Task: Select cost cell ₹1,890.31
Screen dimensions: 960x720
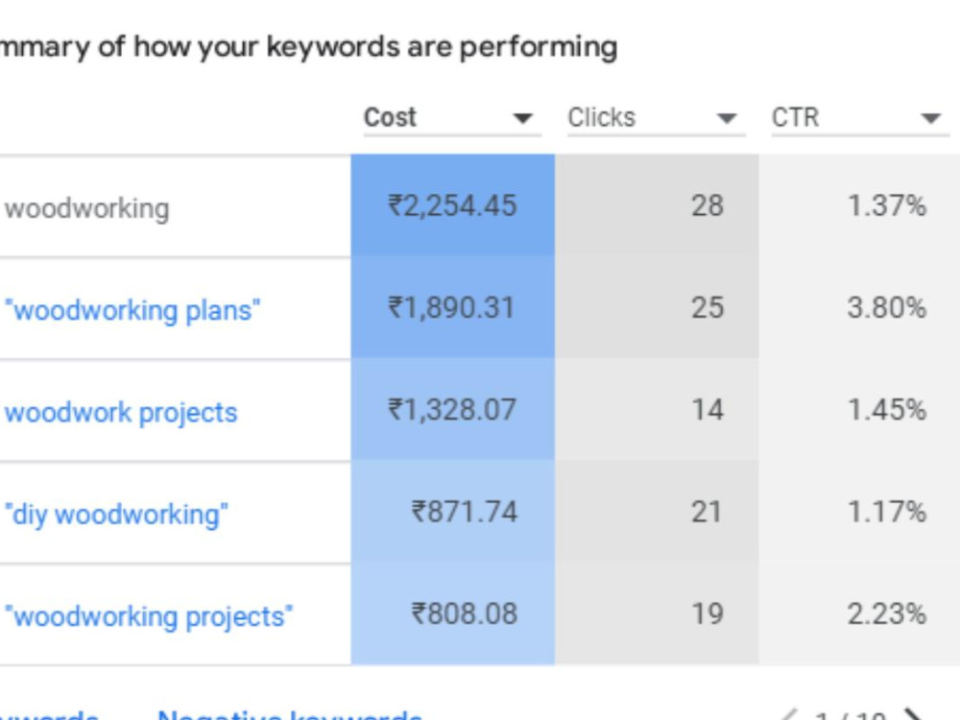Action: (x=451, y=308)
